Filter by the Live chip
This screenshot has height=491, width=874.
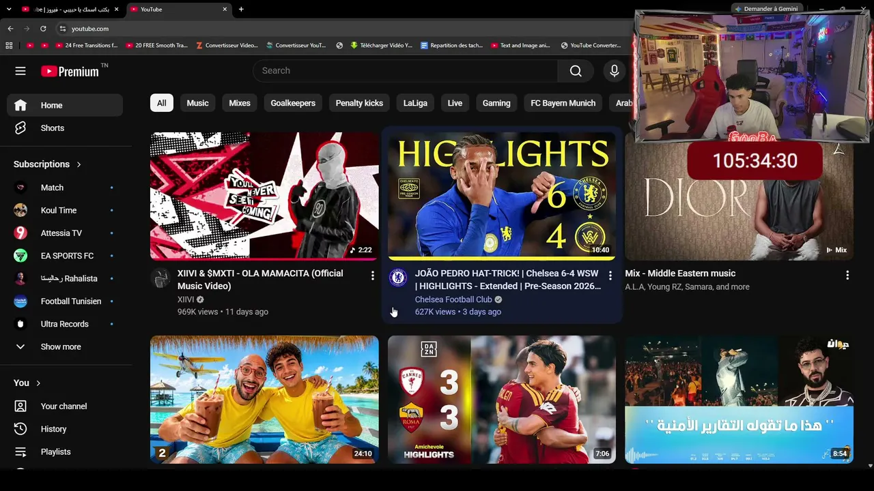(455, 103)
